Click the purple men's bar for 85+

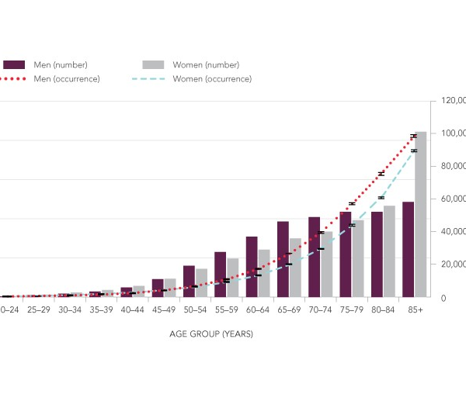pos(409,250)
